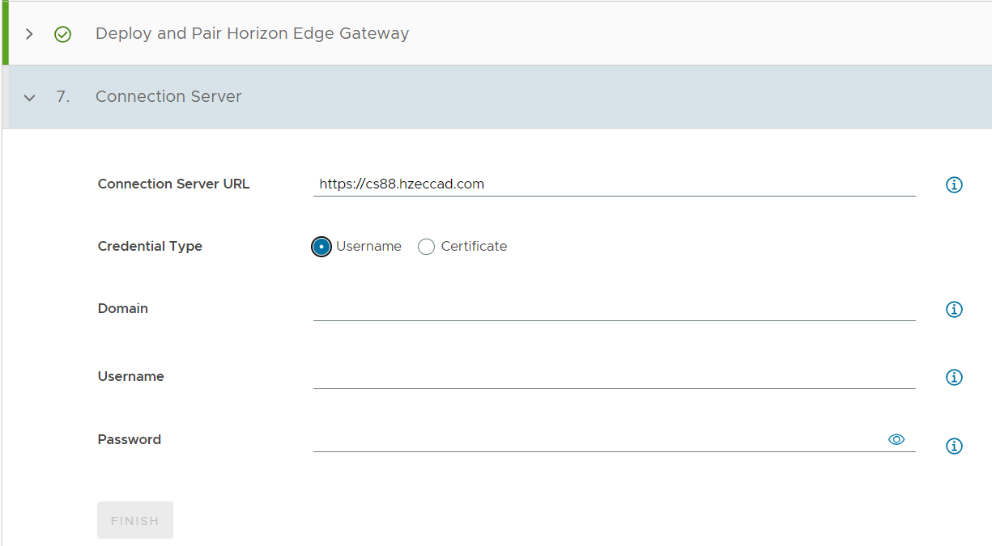992x546 pixels.
Task: Click the info icon beside Password field
Action: pos(954,447)
